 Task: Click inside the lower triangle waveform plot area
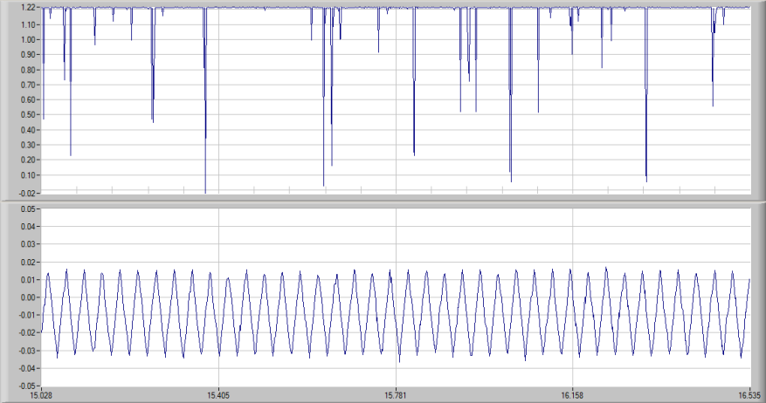(396, 297)
